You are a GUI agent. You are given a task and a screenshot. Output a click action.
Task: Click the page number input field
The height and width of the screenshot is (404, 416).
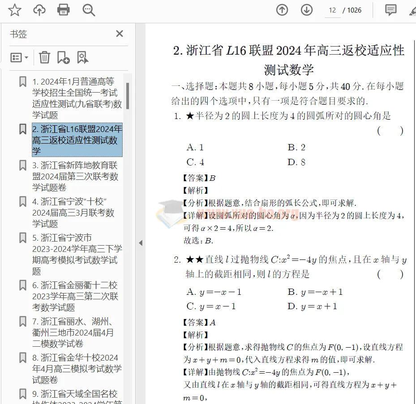332,10
